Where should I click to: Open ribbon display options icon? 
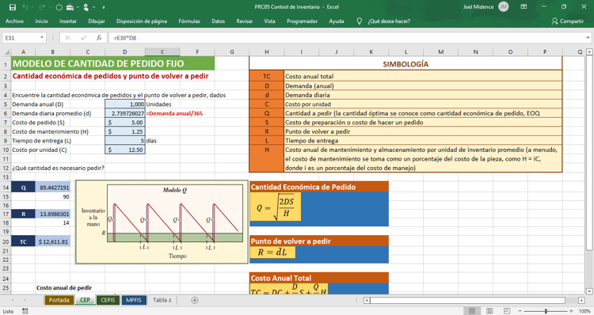524,7
